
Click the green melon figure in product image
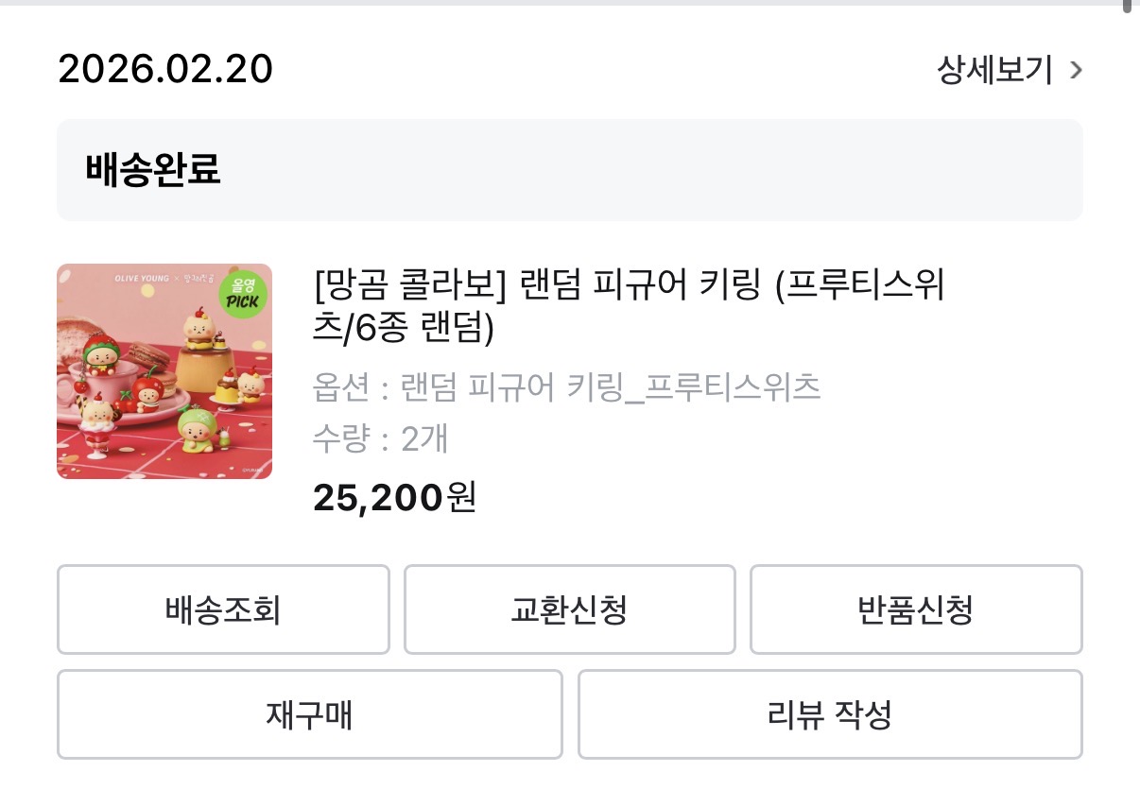(x=196, y=430)
